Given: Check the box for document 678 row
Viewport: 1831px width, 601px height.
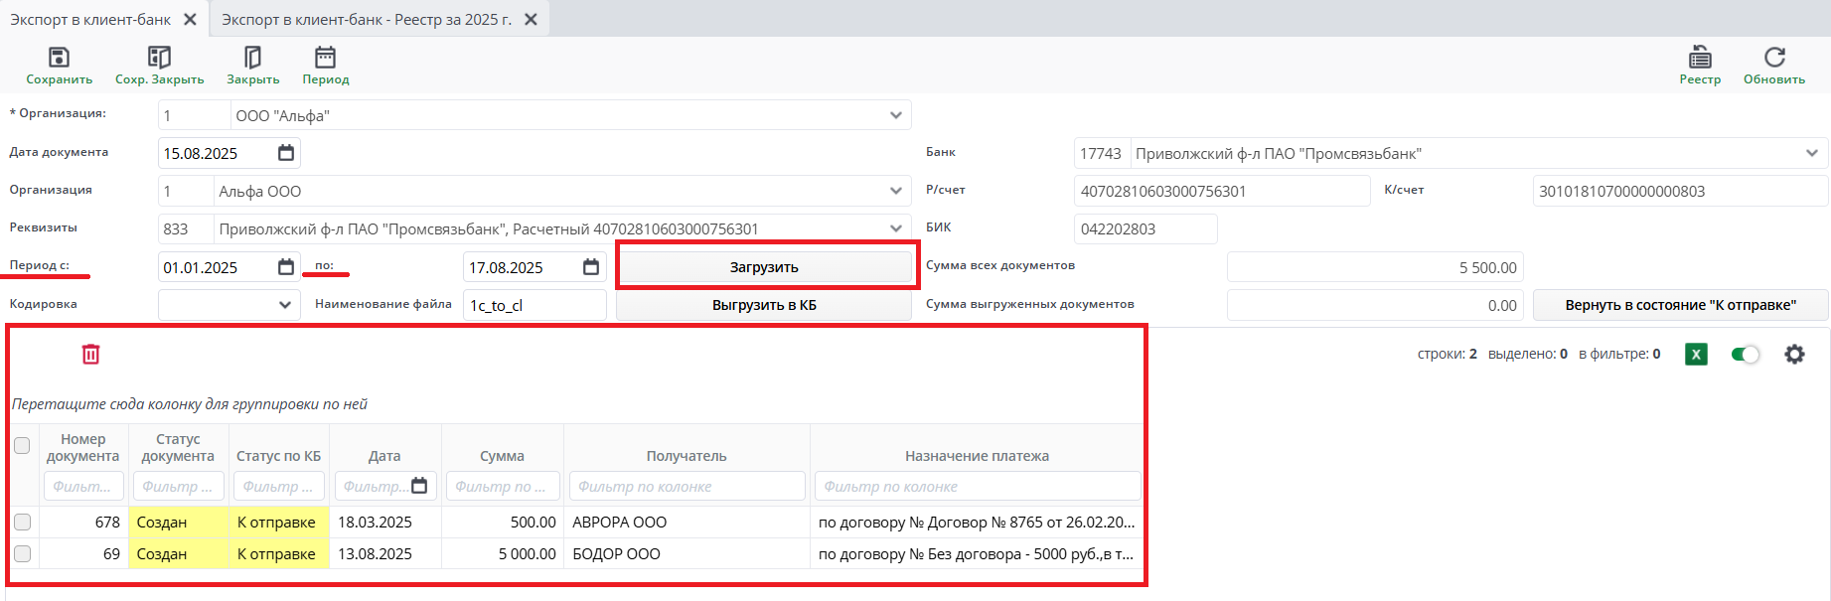Looking at the screenshot, I should (22, 522).
